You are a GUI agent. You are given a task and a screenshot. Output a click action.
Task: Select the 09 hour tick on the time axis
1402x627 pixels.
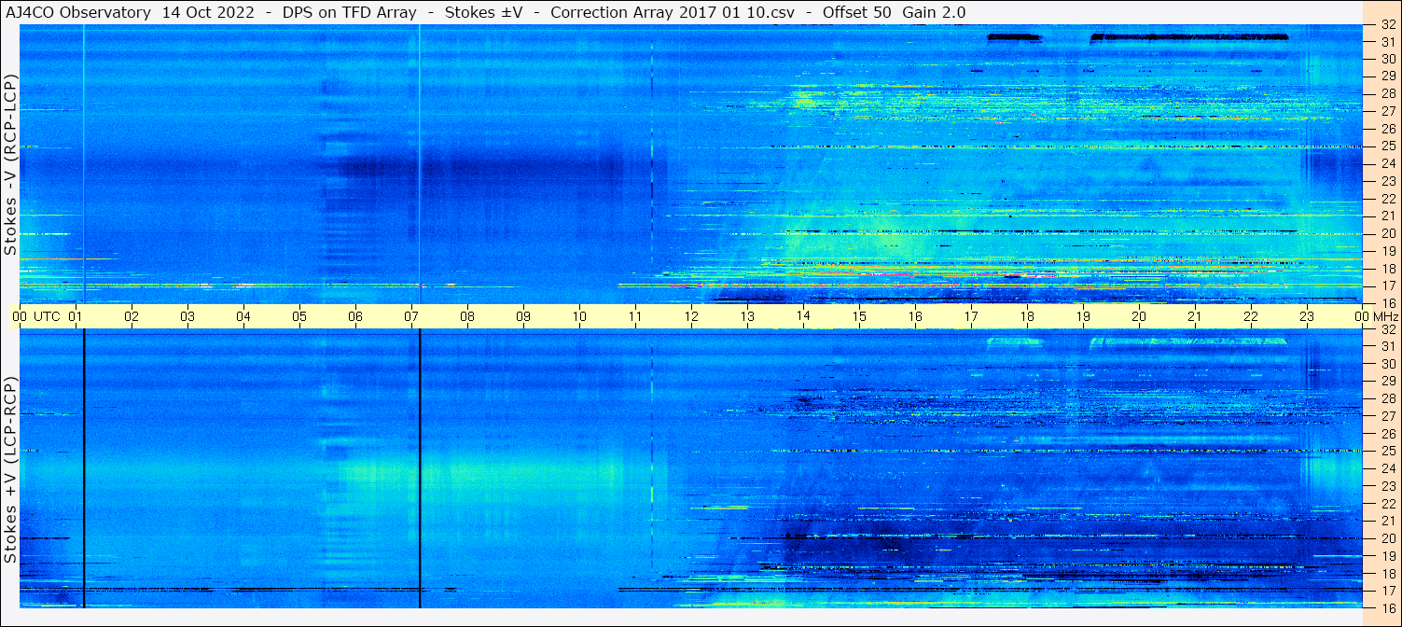click(524, 316)
